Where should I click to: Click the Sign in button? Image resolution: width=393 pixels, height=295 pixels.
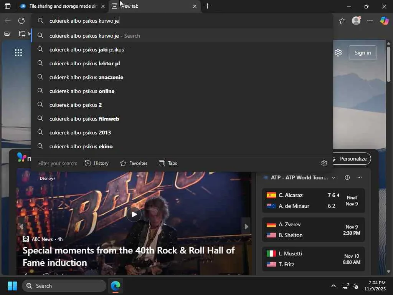point(362,53)
